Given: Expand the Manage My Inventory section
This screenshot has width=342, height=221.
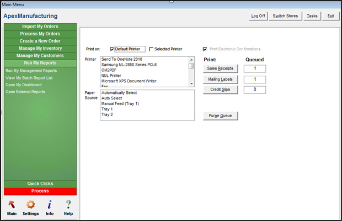Looking at the screenshot, I should pyautogui.click(x=40, y=49).
